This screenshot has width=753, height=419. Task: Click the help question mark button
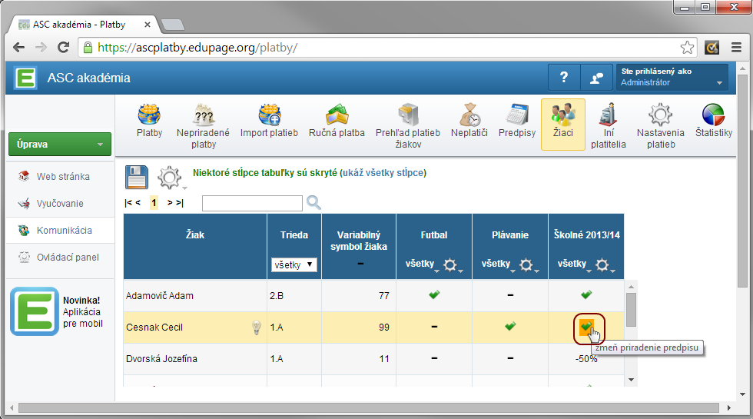564,78
